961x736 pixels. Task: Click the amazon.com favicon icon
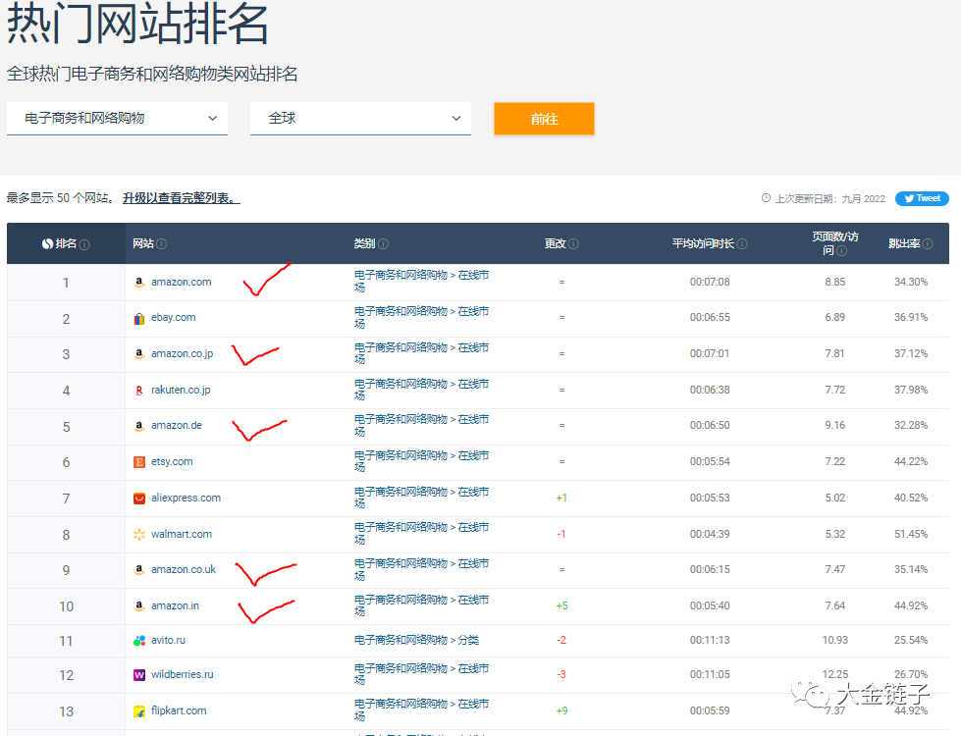(139, 282)
